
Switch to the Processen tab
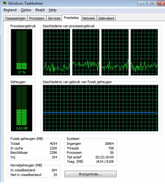(37, 18)
